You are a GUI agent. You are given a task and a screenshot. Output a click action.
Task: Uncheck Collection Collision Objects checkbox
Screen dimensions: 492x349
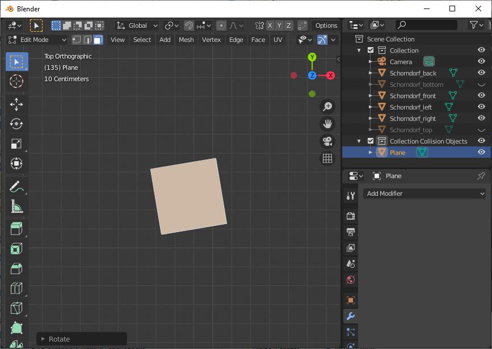click(x=371, y=141)
